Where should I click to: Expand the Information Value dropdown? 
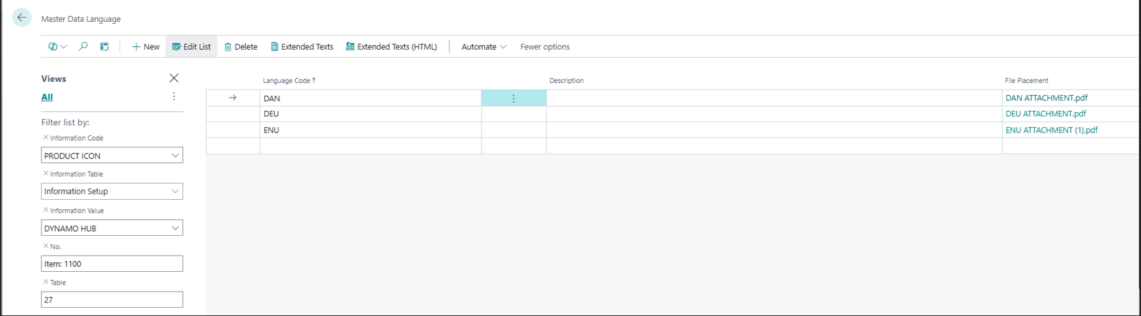click(175, 228)
